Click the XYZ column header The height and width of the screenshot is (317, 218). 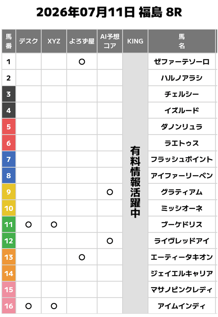pyautogui.click(x=54, y=41)
